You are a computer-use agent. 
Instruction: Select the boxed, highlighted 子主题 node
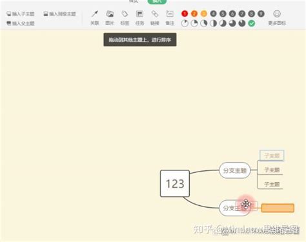(272, 156)
